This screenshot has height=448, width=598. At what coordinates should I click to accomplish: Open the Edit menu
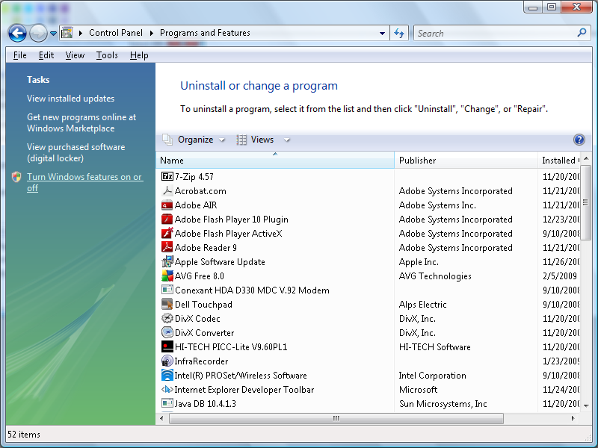pos(46,55)
